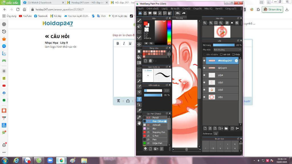The image size is (292, 164).
Task: Rotate canvas left in navigator
Action: [227, 23]
